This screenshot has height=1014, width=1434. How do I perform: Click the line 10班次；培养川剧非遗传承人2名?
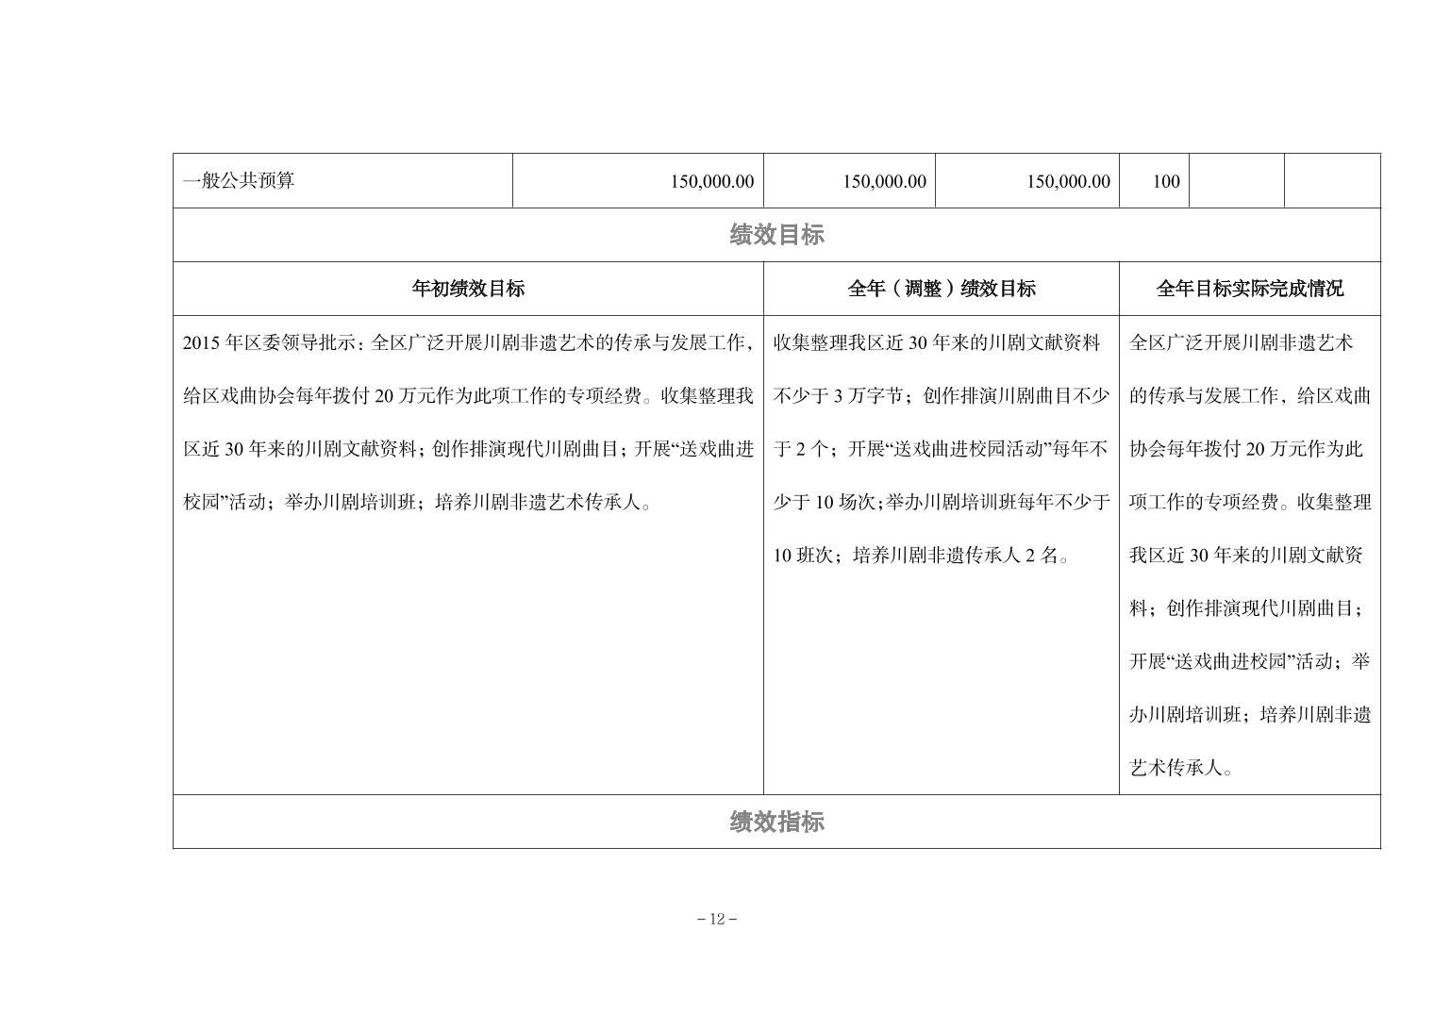tap(922, 556)
